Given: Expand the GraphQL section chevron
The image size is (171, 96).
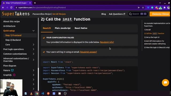Looking at the screenshot, I should pos(33,75).
